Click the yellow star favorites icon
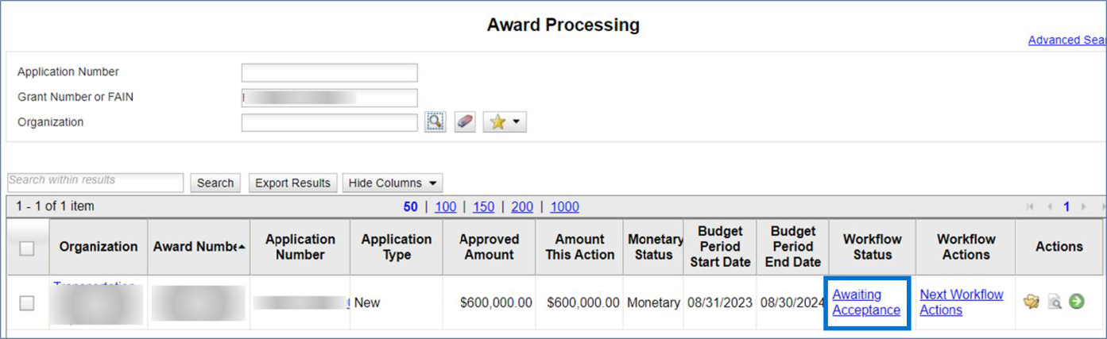Screen dimensions: 1107x339 click(x=504, y=122)
